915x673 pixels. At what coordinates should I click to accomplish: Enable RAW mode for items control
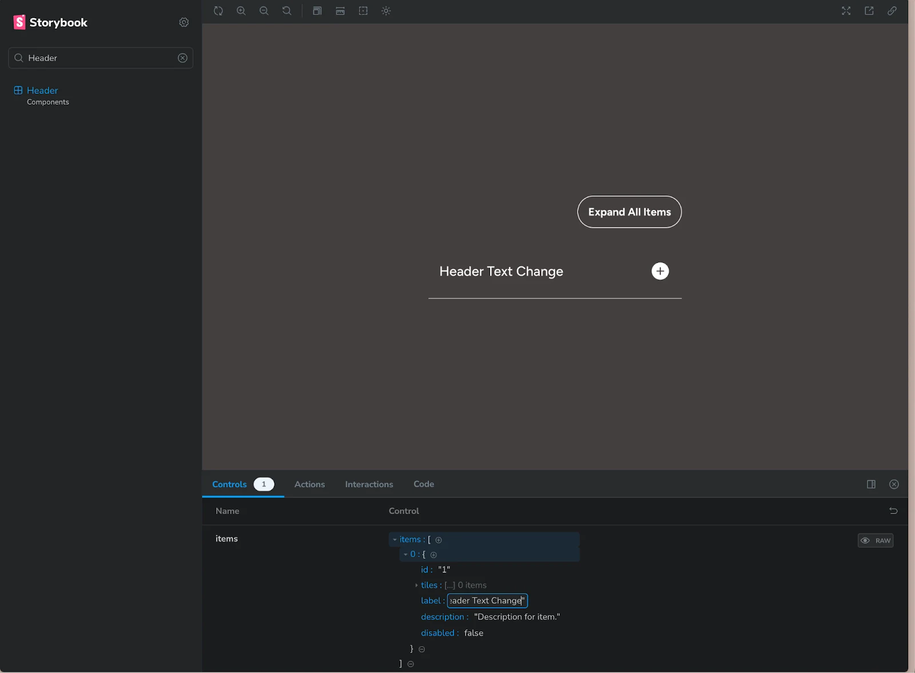875,540
